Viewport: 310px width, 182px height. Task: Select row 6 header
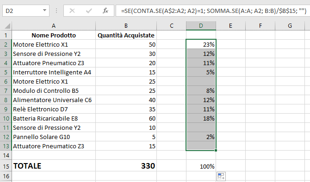pos(6,81)
